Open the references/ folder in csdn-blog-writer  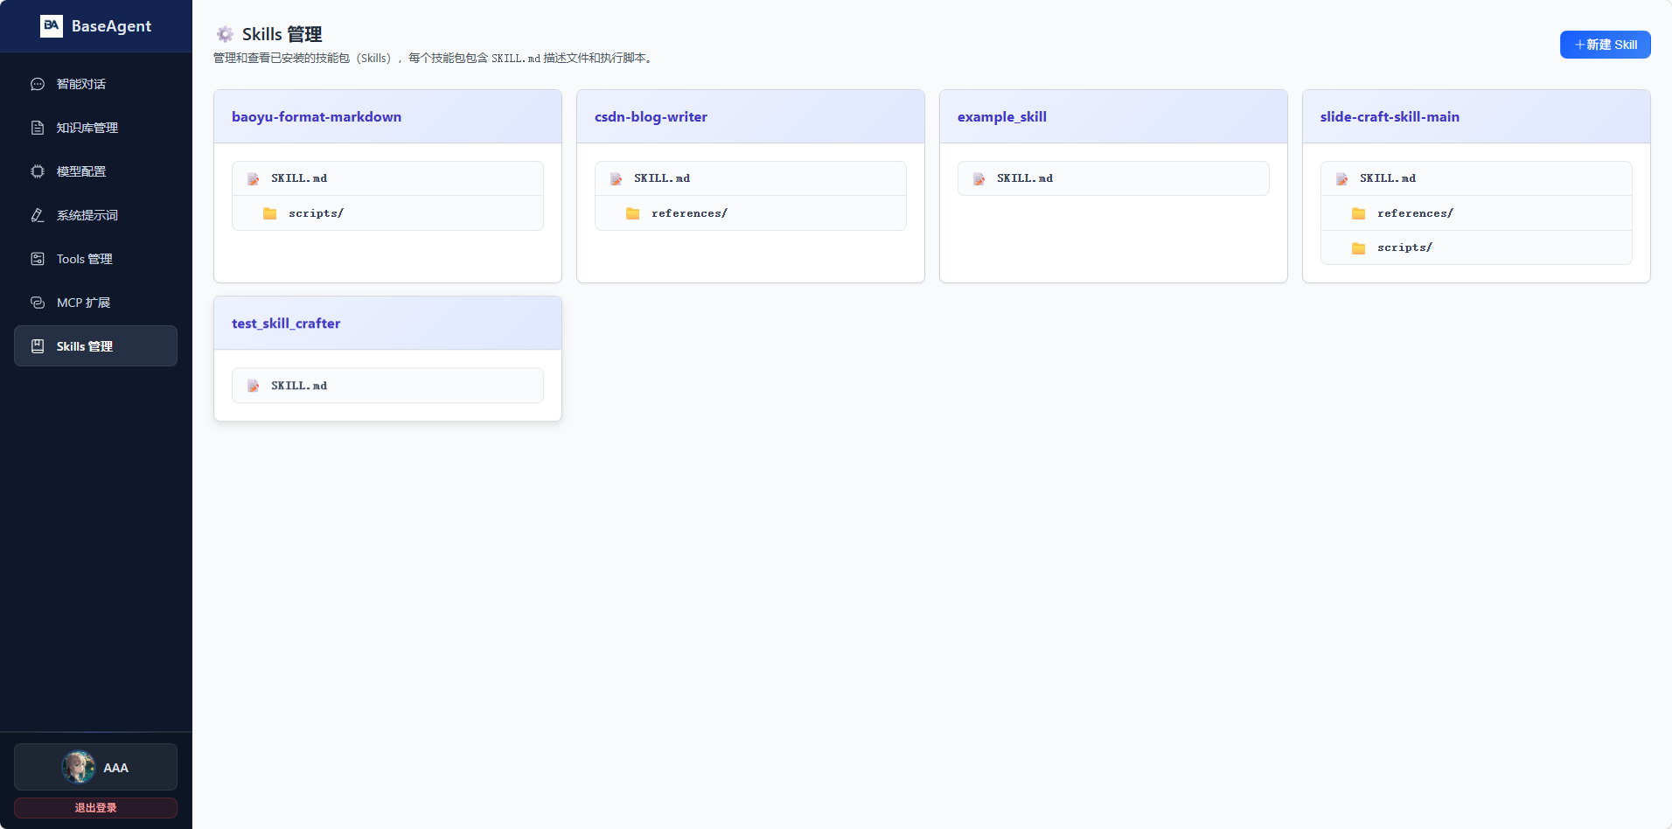(750, 213)
